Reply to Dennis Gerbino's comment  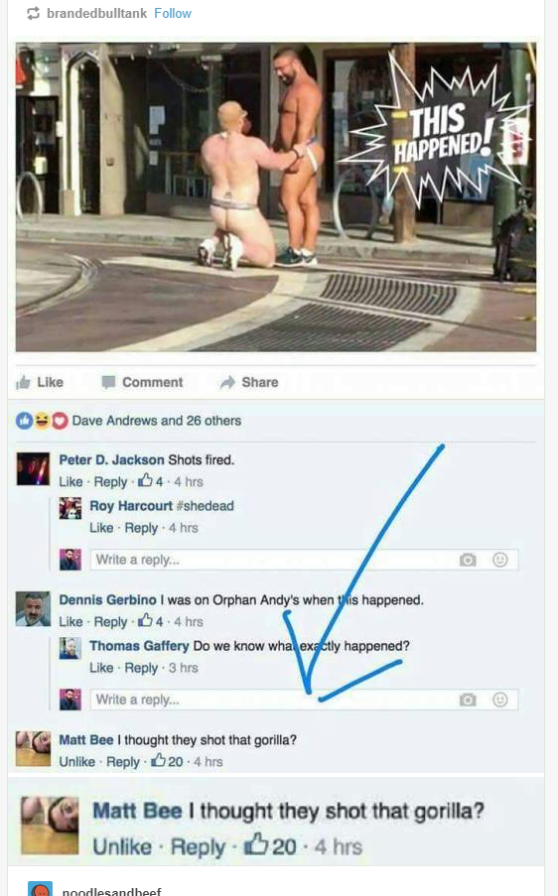click(110, 622)
